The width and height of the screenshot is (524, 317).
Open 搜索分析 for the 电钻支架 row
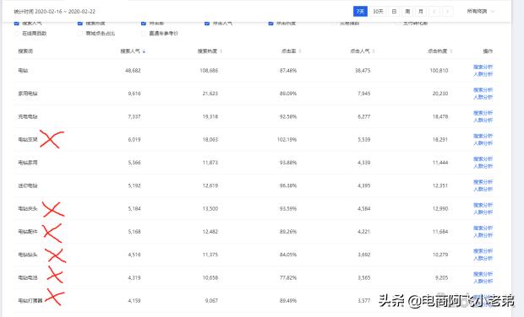click(x=483, y=136)
